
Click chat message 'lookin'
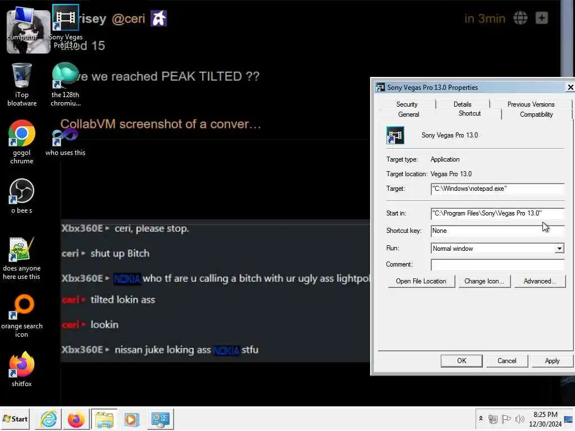tap(104, 324)
